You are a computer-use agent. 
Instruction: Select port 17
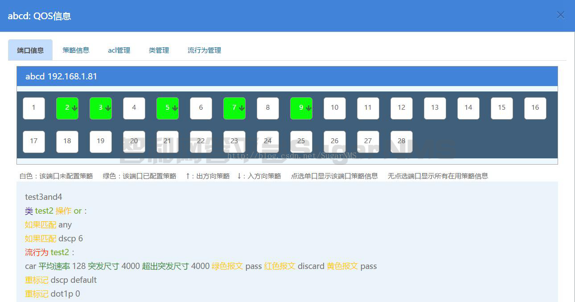(34, 142)
